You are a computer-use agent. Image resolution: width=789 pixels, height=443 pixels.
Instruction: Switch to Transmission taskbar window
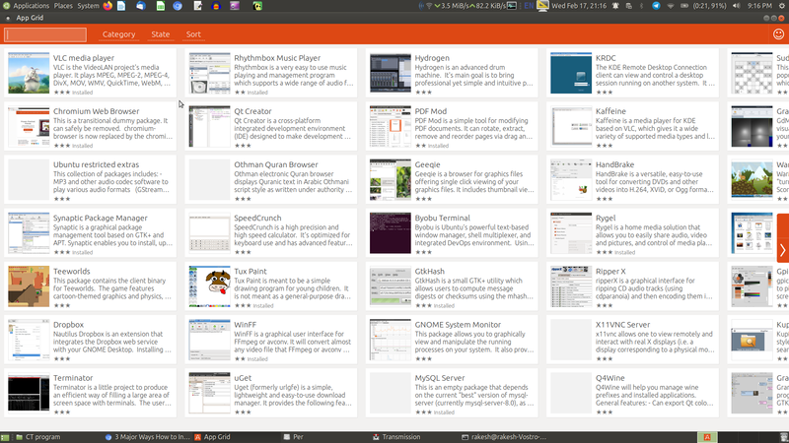396,437
